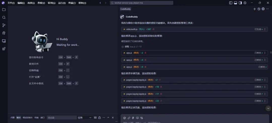
Task: Switch to the 终端 panel tab
Action: click(37, 118)
